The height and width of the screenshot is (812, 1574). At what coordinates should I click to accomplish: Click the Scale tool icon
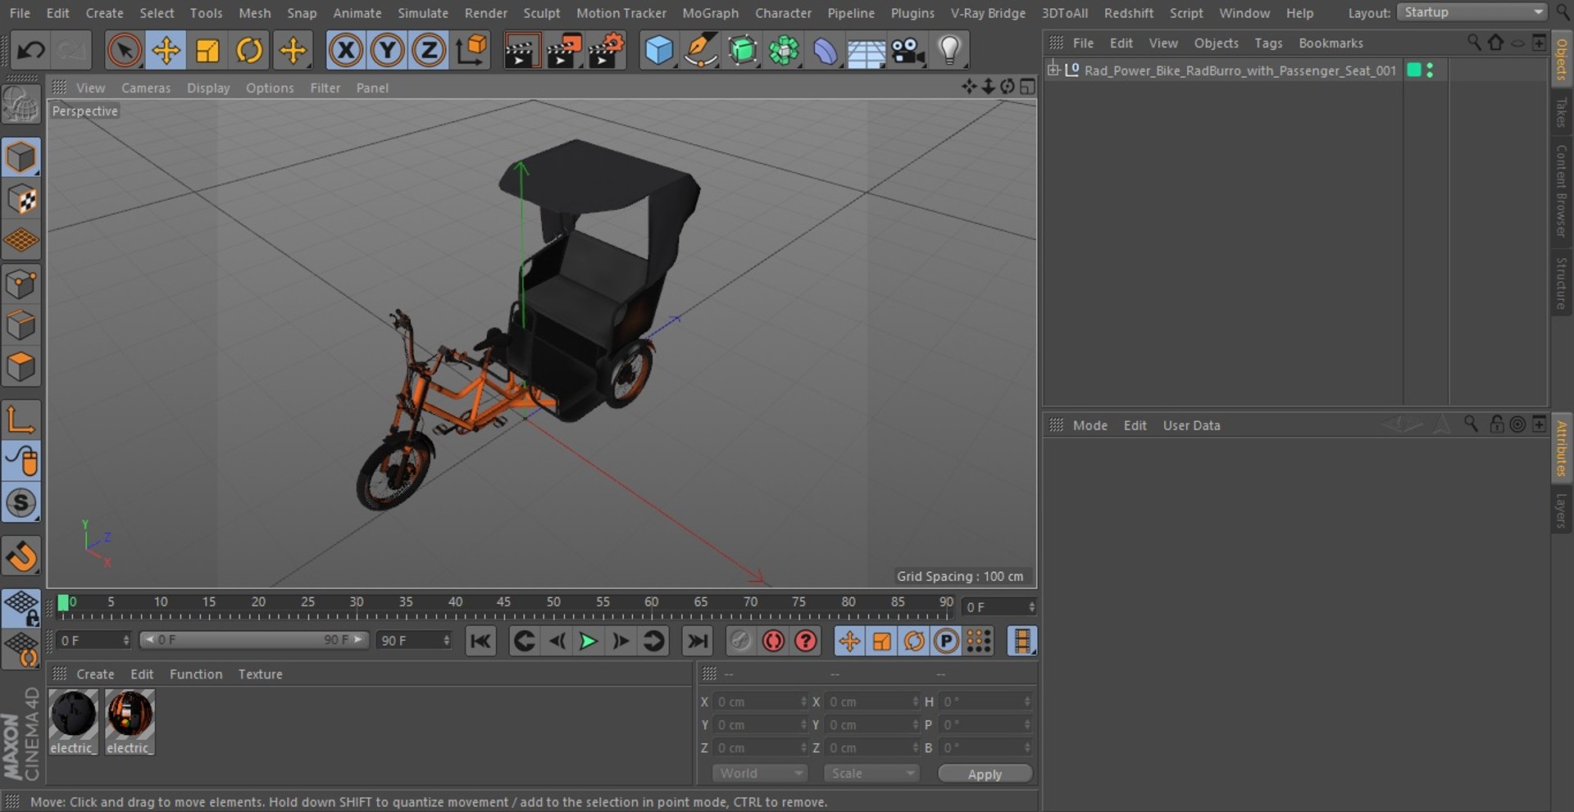point(207,51)
